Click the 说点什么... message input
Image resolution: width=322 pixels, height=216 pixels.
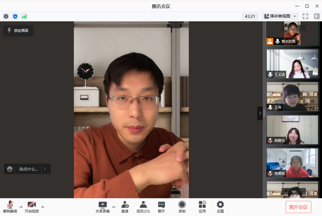(x=28, y=169)
